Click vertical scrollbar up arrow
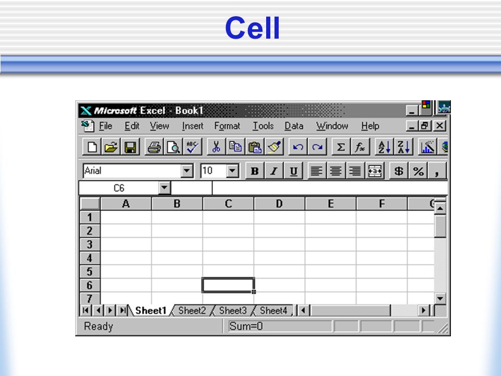 point(440,208)
